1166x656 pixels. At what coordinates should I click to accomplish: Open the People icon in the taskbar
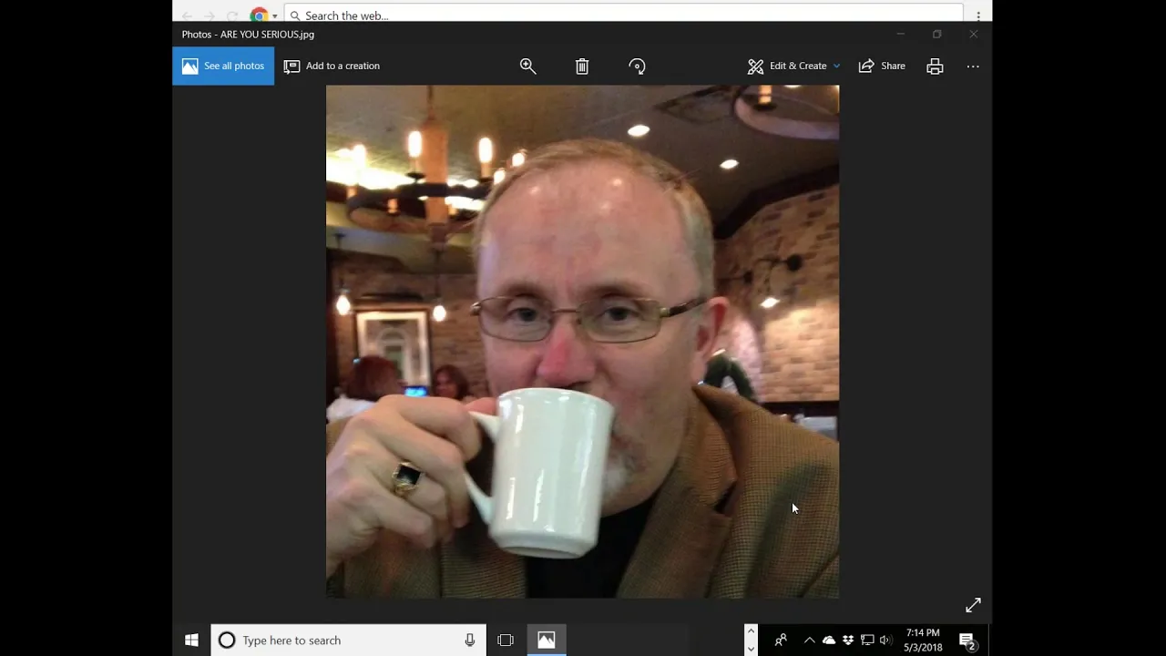point(781,641)
